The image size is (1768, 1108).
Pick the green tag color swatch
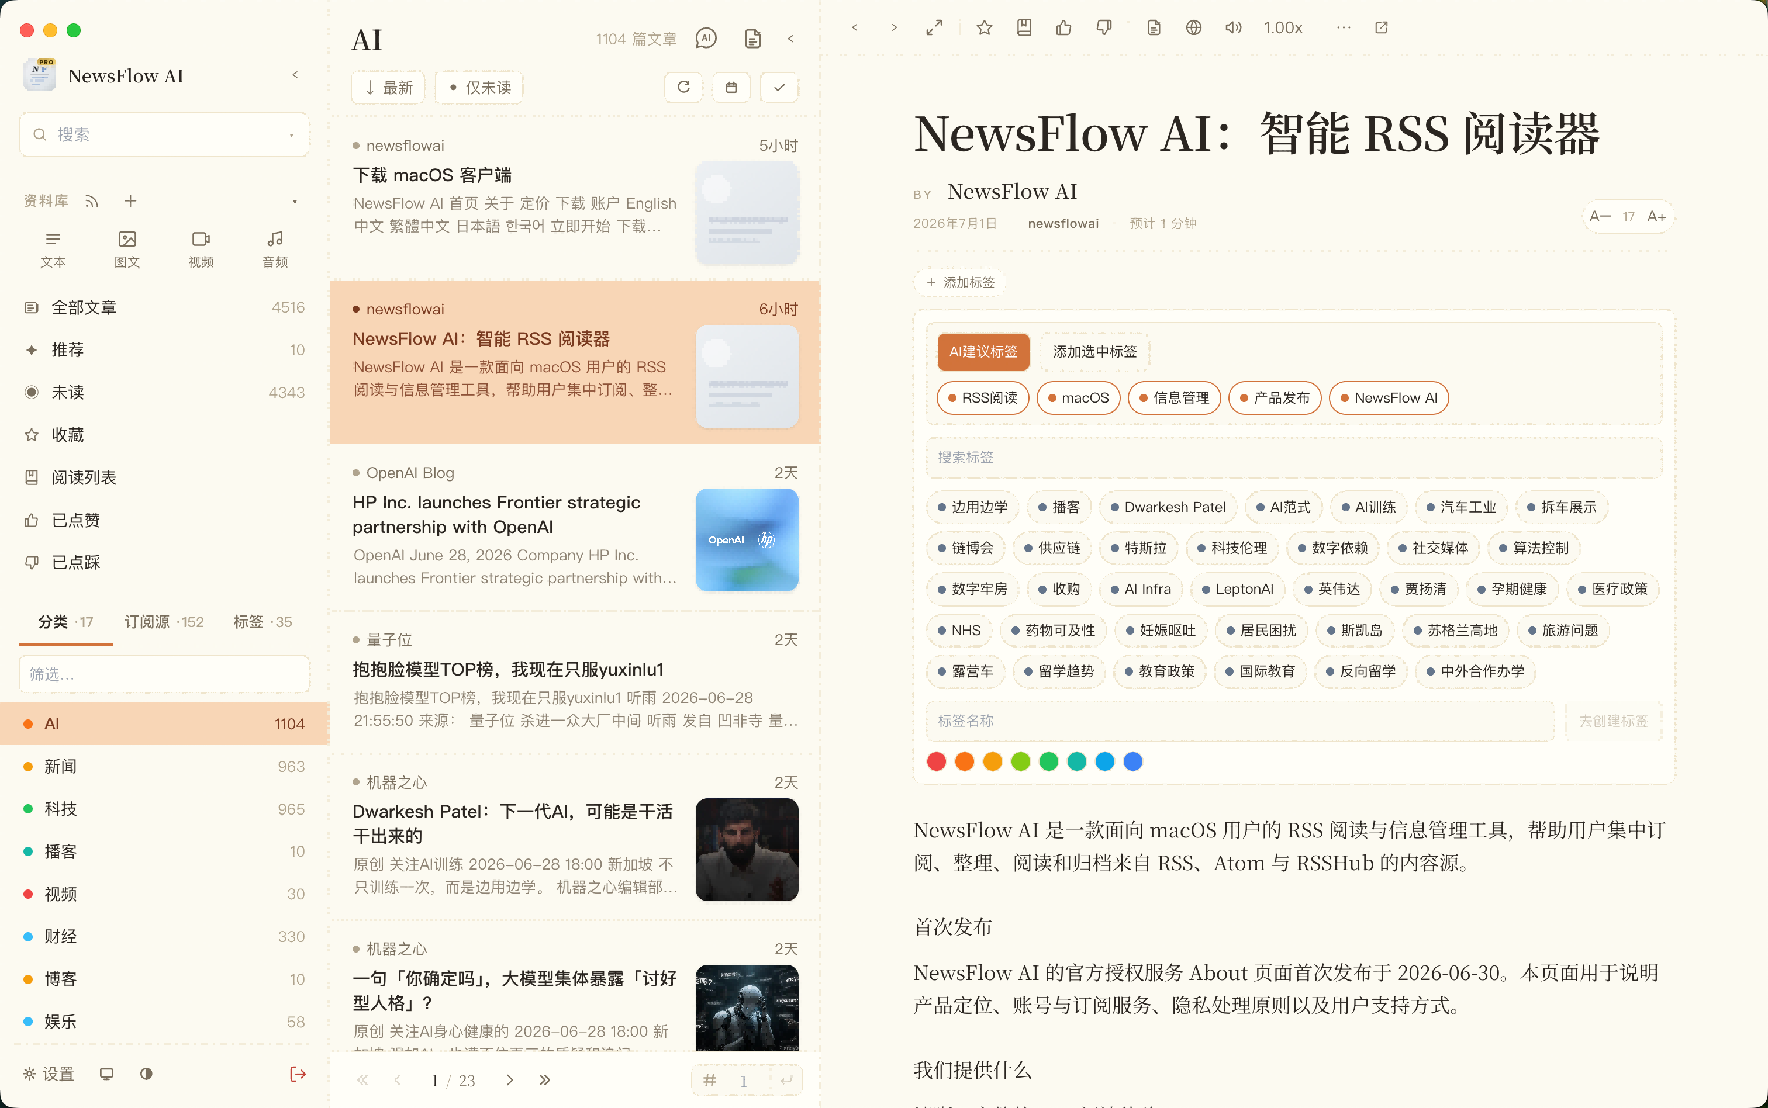pyautogui.click(x=1049, y=761)
